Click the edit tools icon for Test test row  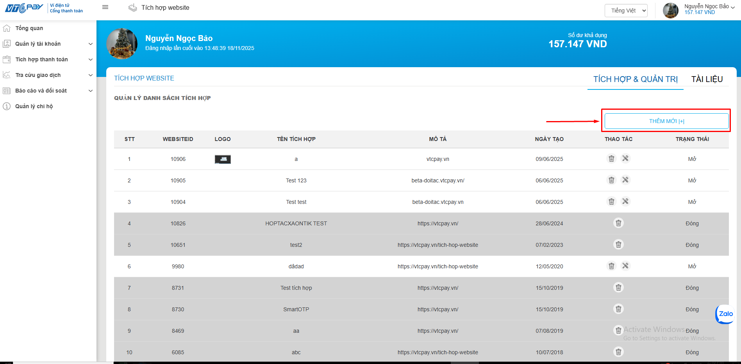tap(625, 202)
